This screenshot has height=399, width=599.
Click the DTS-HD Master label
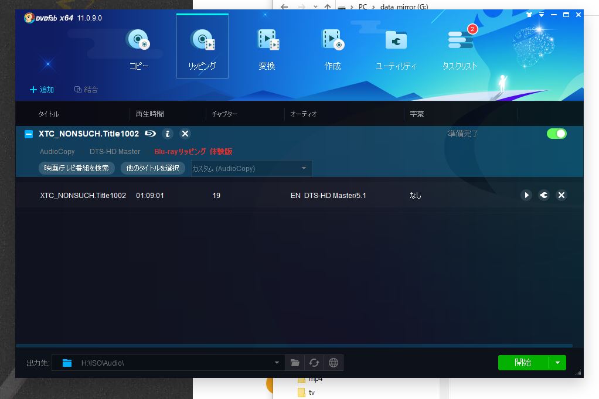point(115,152)
